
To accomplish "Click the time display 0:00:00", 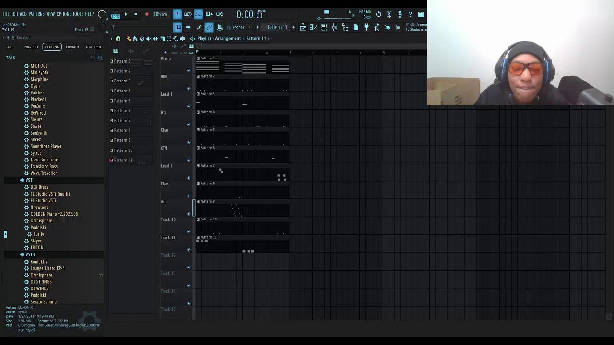I will [x=249, y=15].
